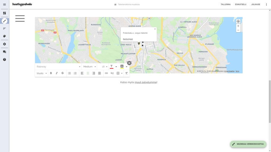Center-align the text

(88, 73)
